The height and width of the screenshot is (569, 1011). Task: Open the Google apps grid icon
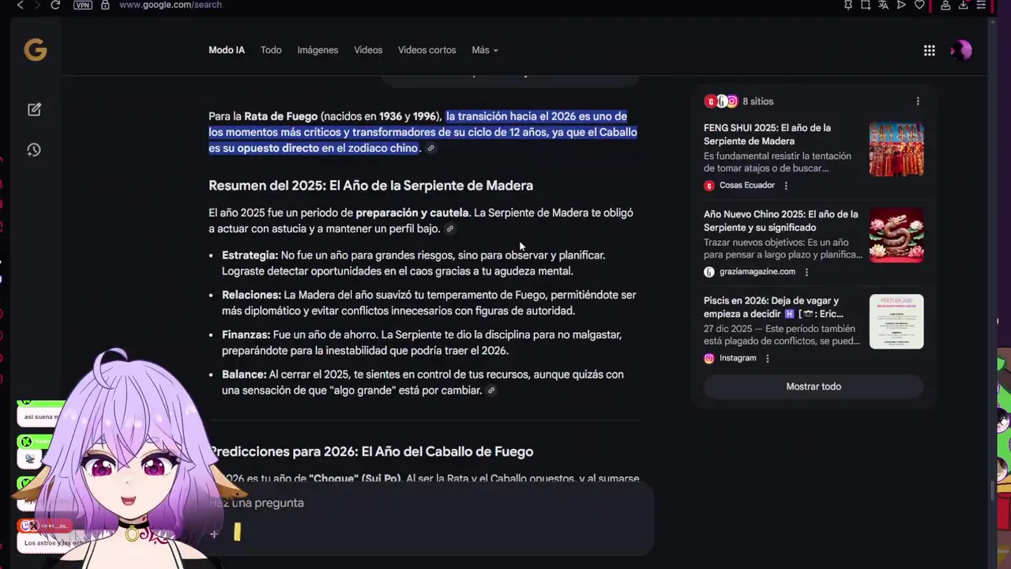[x=930, y=51]
